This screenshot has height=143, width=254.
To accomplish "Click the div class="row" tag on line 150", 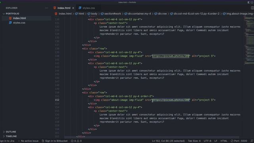I will (94, 93).
